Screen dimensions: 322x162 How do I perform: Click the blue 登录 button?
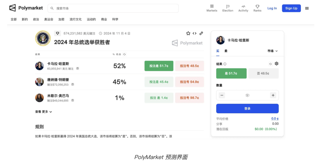pos(247,109)
